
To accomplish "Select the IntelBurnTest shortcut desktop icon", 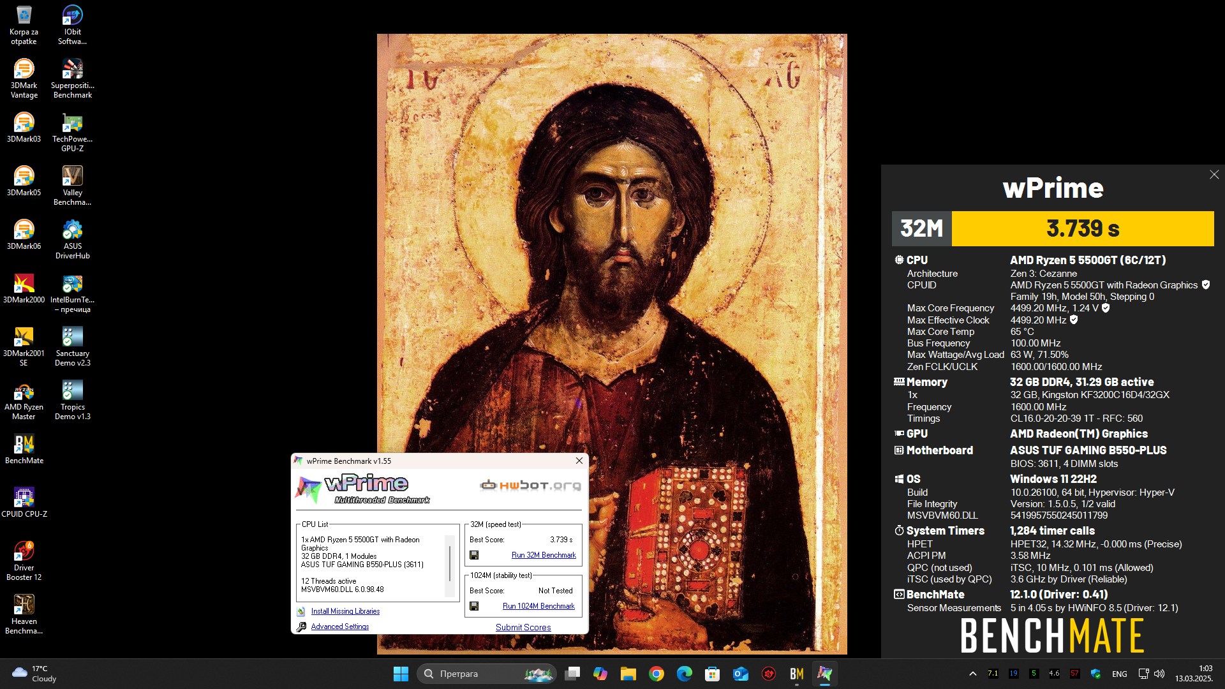I will (x=72, y=293).
